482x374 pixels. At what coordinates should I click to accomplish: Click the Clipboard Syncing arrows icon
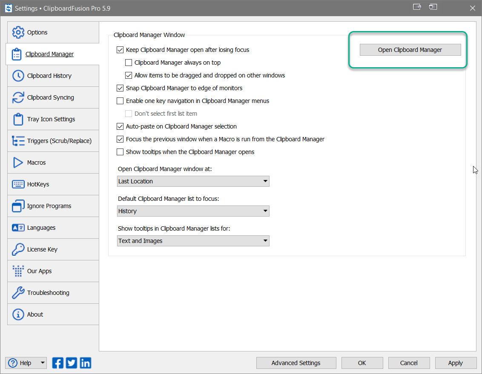click(18, 97)
